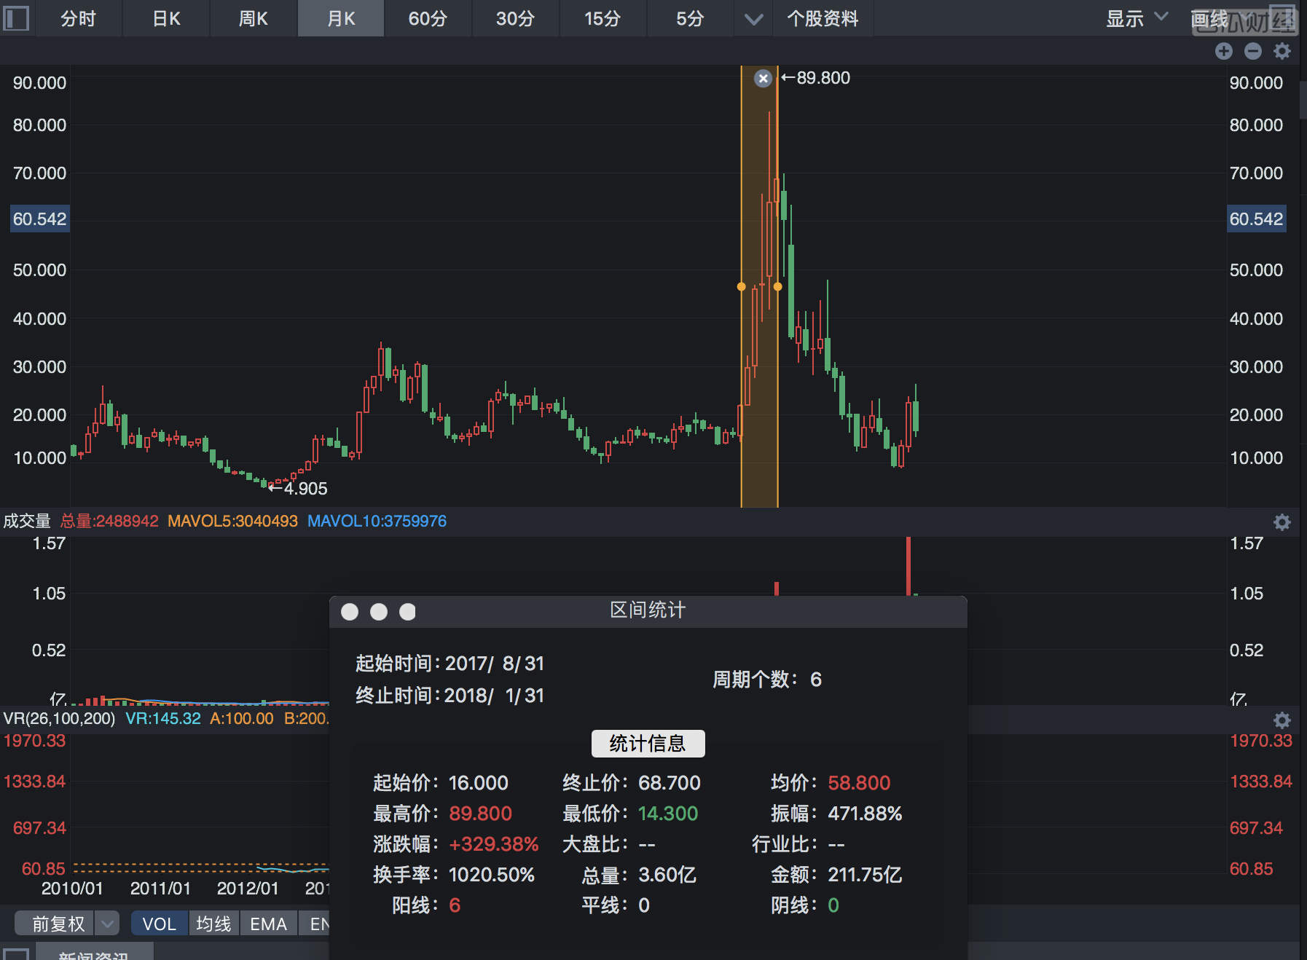1307x960 pixels.
Task: Switch to the 15分 chart
Action: point(603,18)
